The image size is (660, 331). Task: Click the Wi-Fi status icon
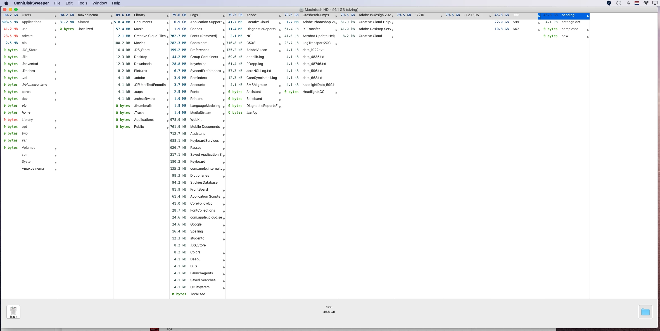tap(646, 3)
